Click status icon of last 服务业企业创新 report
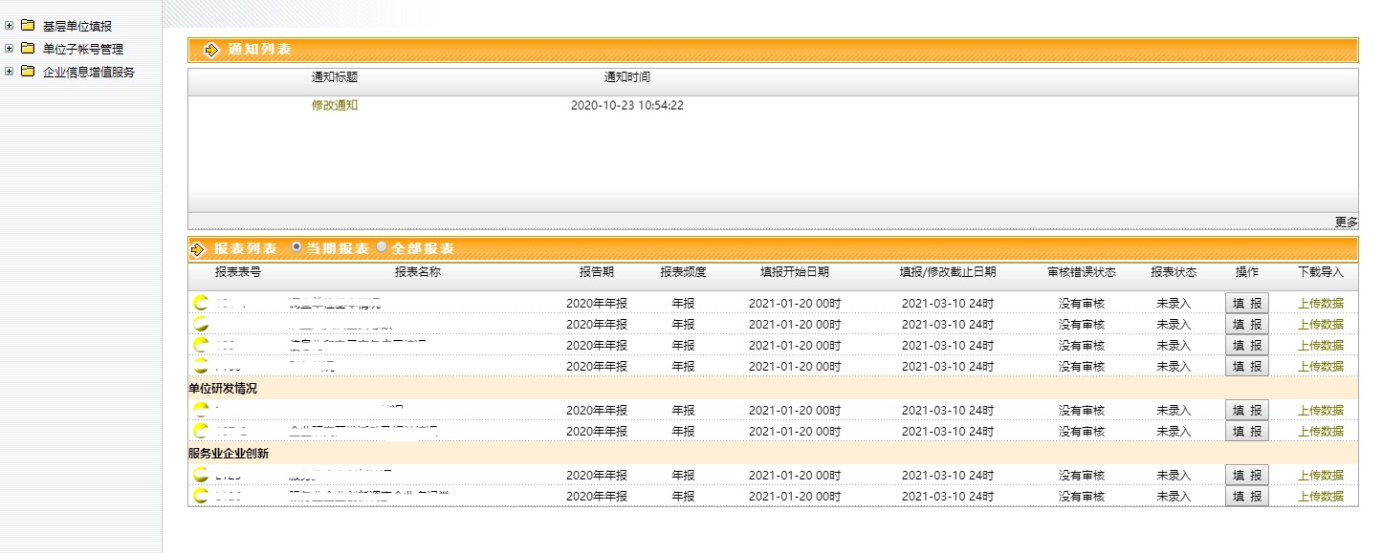The height and width of the screenshot is (553, 1383). pyautogui.click(x=201, y=496)
